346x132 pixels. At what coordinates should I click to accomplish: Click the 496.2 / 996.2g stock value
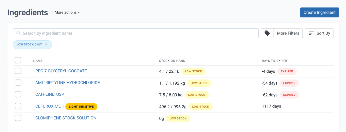pos(173,107)
